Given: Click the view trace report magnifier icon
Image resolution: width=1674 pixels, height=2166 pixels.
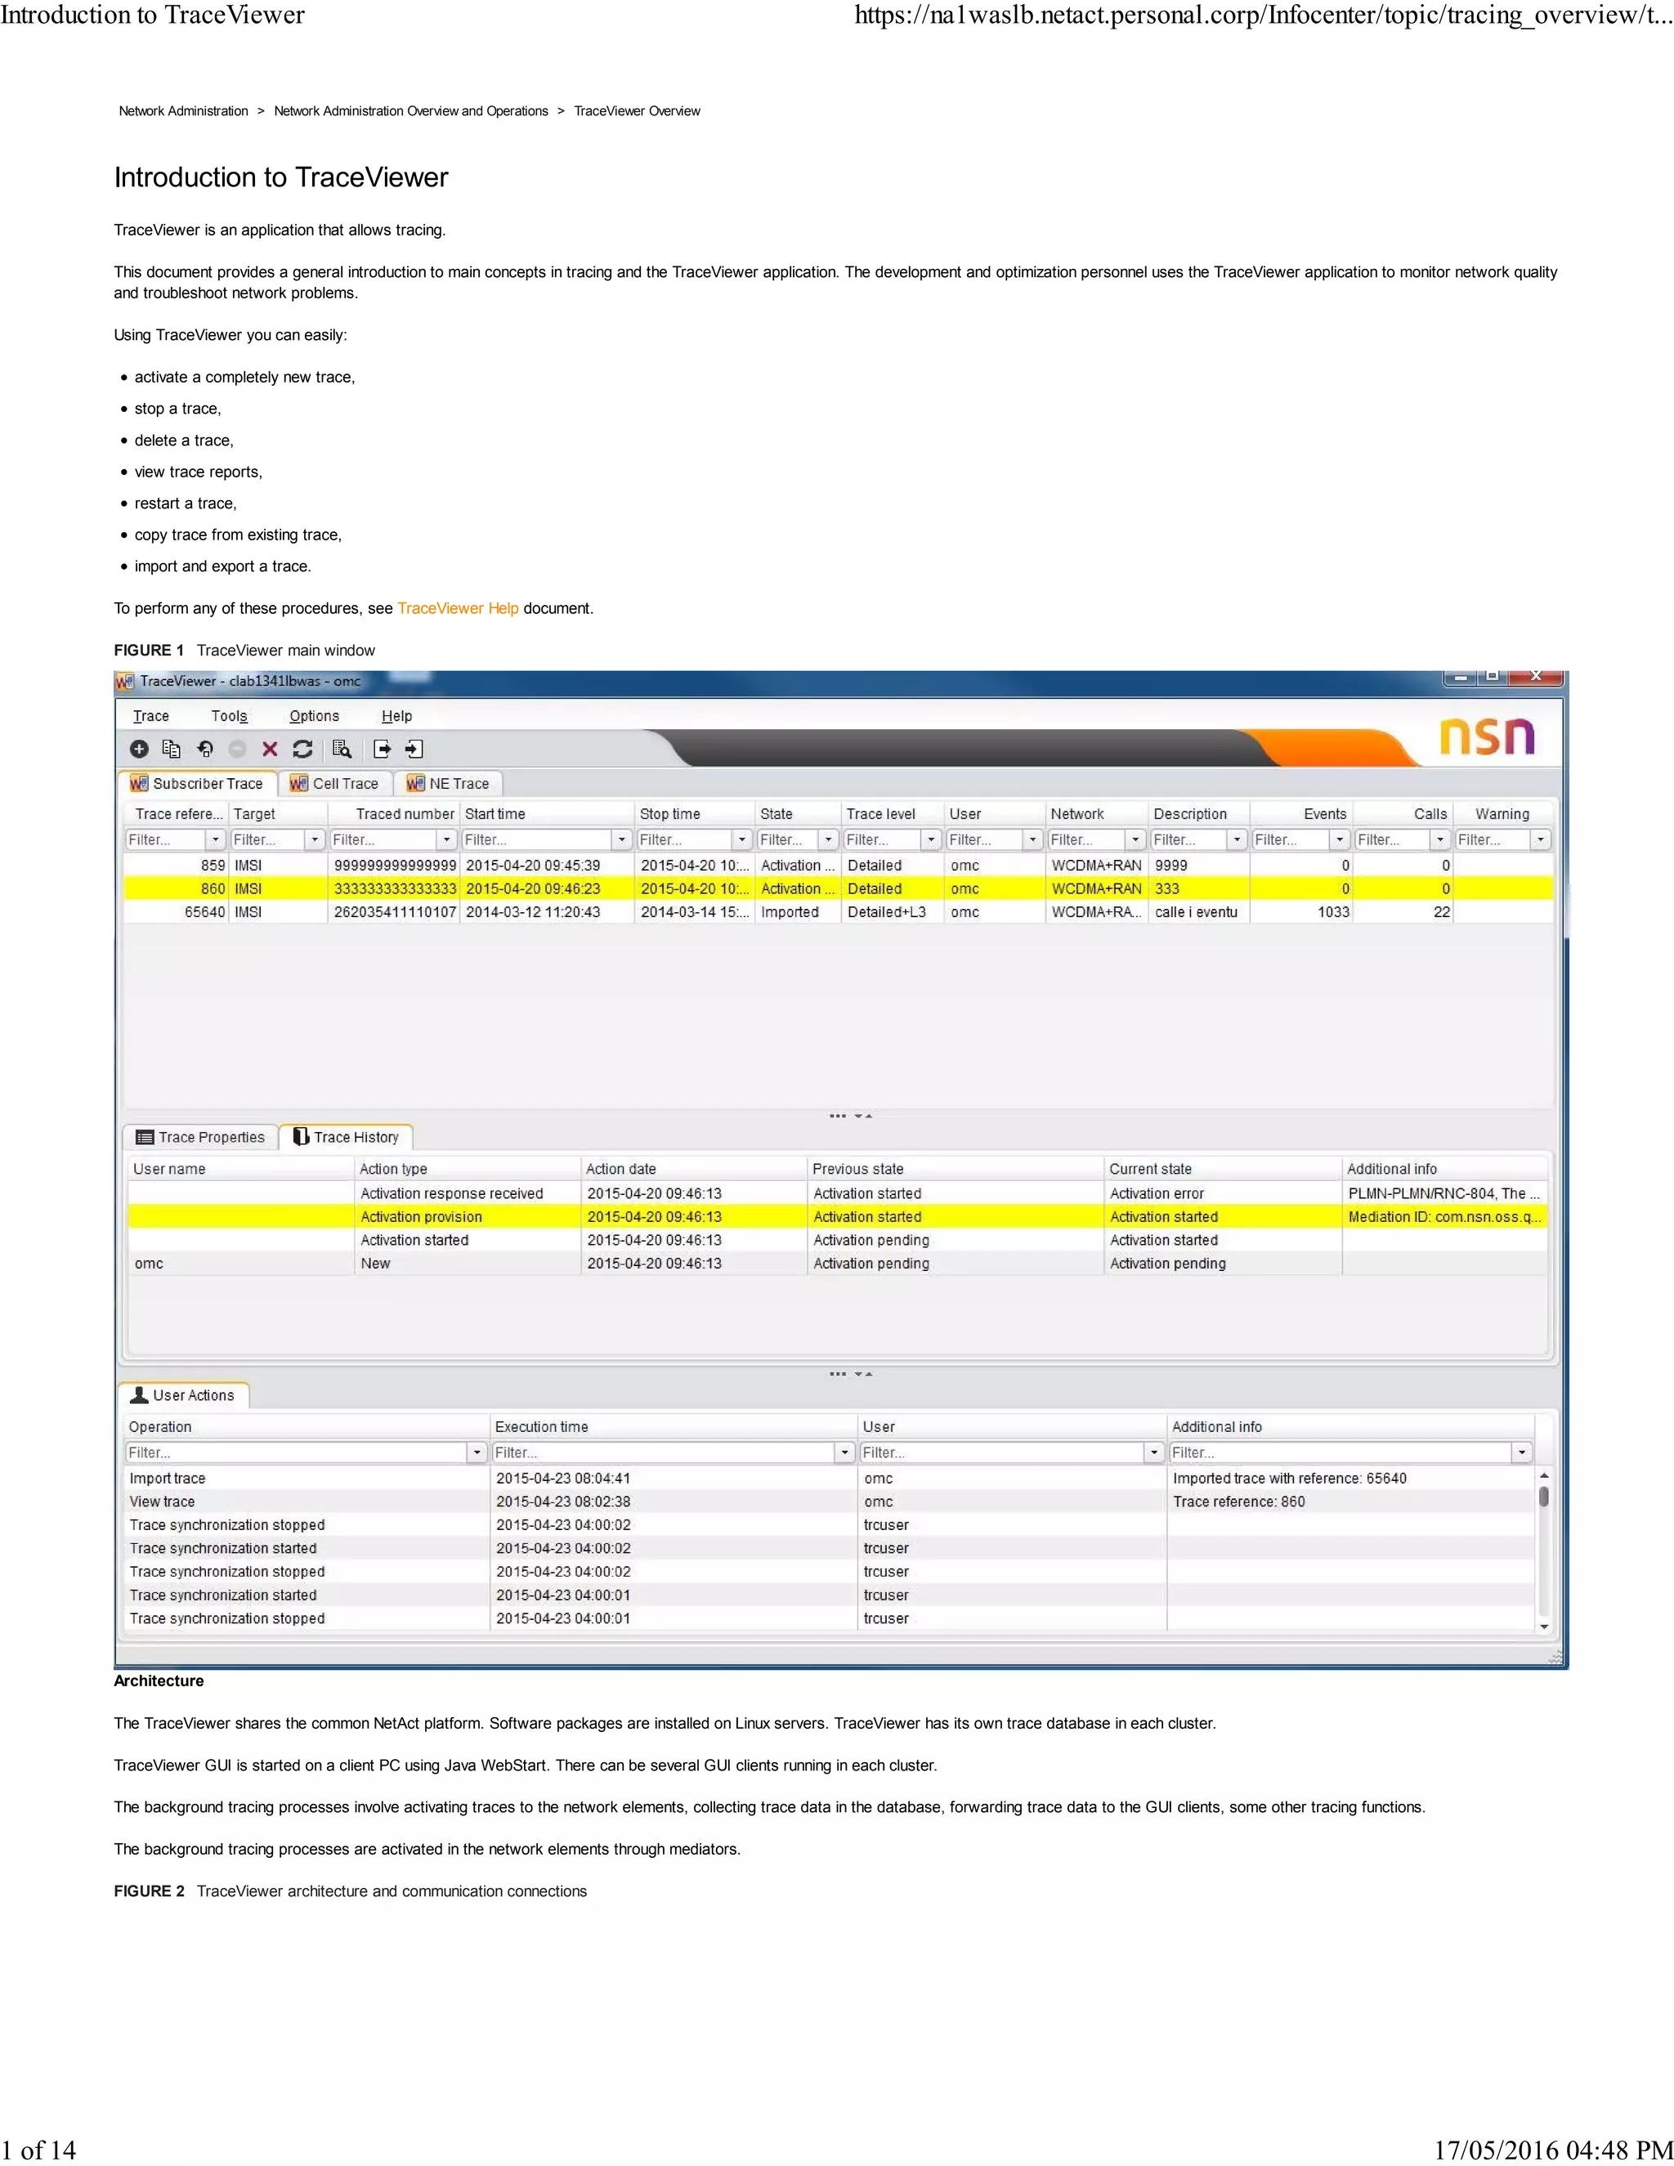Looking at the screenshot, I should (342, 749).
